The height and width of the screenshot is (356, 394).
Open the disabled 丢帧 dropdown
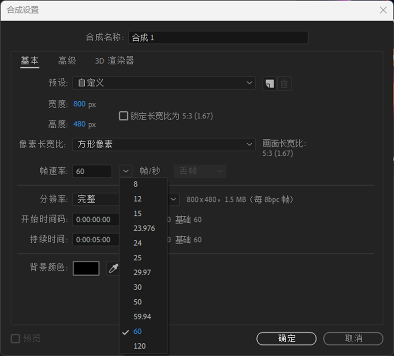coord(200,171)
